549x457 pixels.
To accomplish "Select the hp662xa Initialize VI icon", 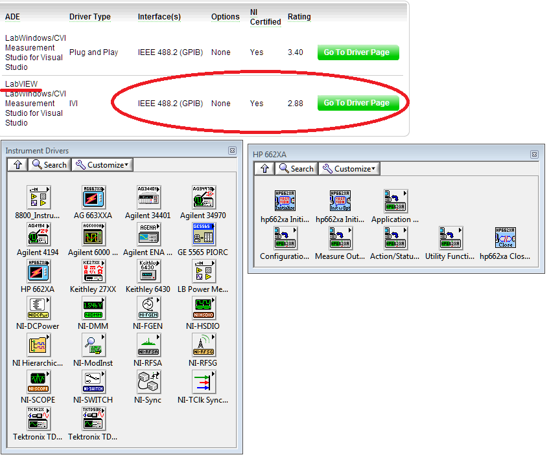I will click(x=285, y=201).
